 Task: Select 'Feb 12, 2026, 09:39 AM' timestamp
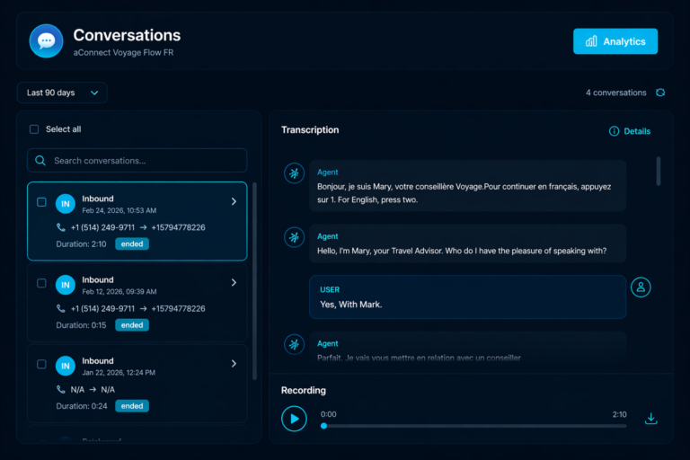(119, 291)
